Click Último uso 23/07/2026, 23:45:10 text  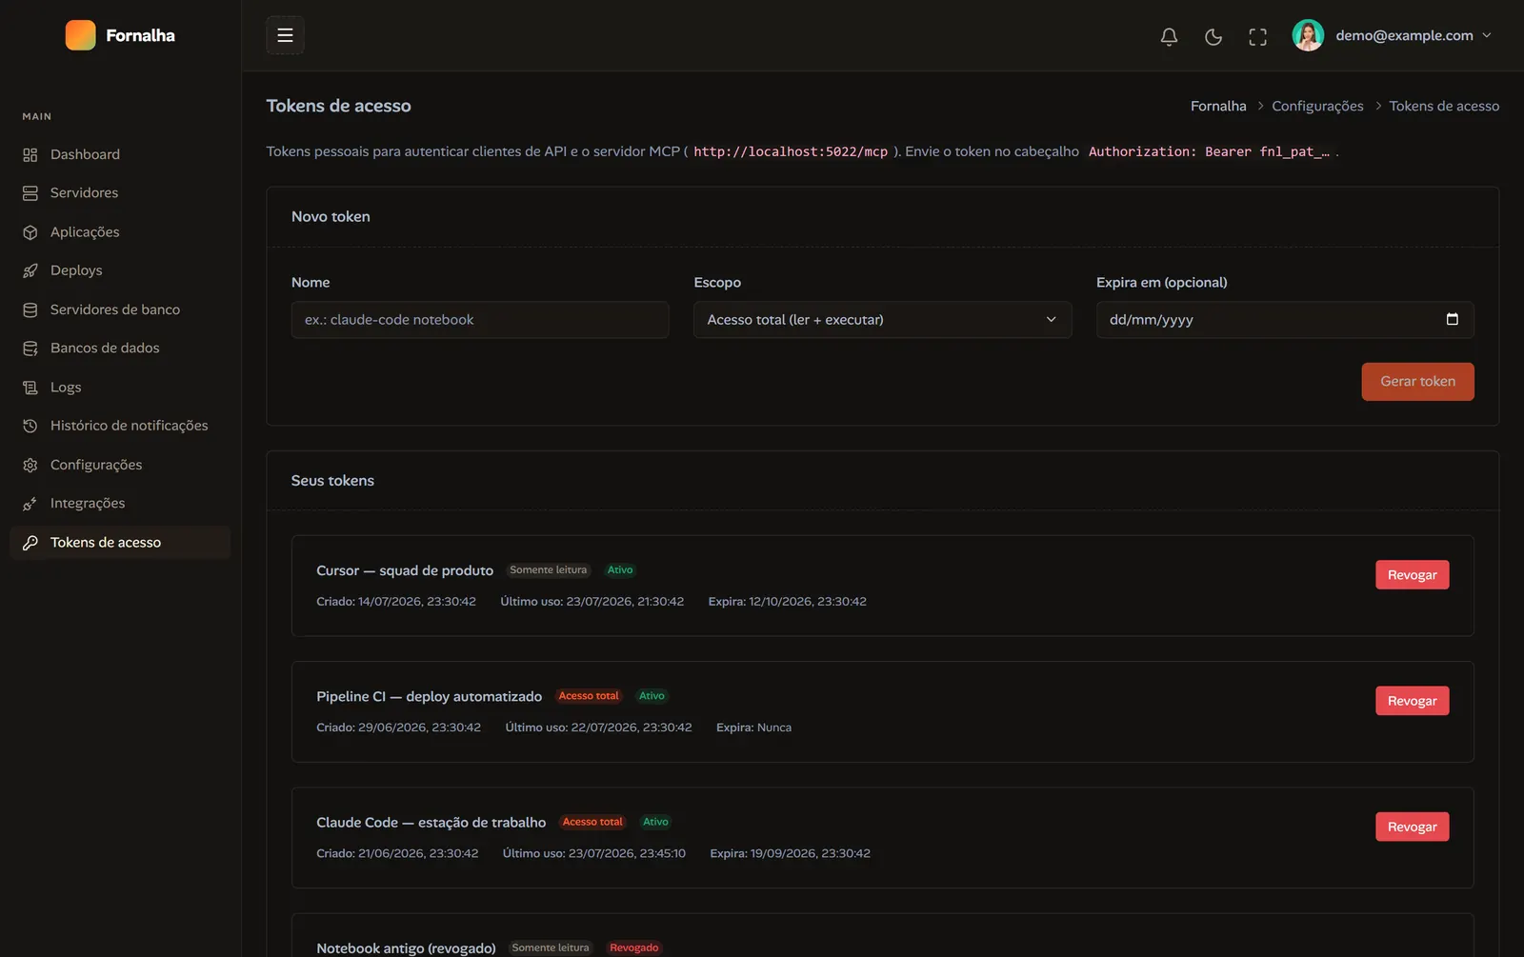tap(594, 853)
